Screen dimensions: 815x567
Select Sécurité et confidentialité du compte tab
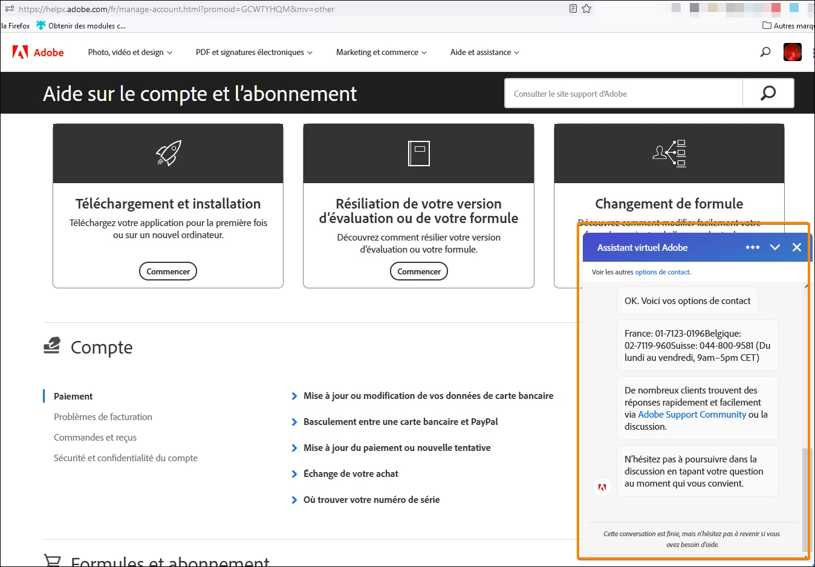(126, 458)
